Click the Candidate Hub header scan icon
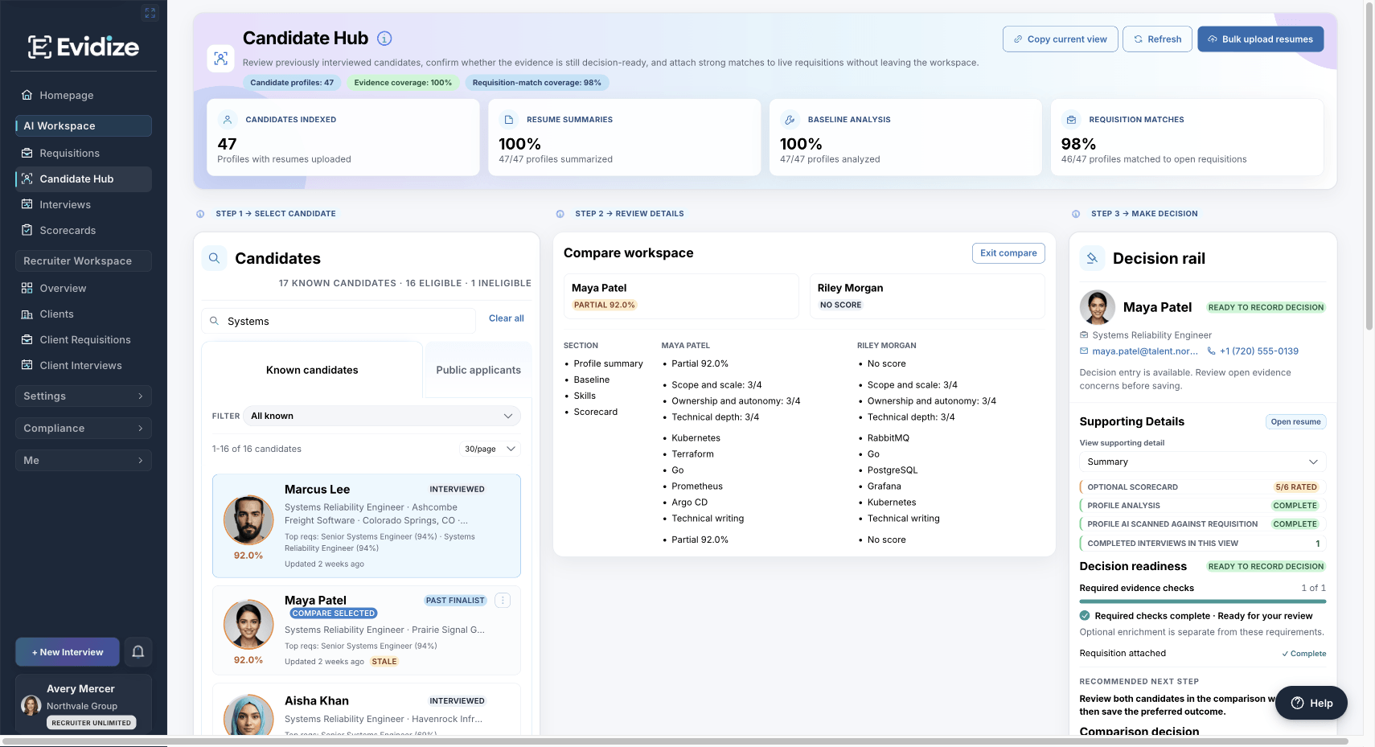The image size is (1375, 747). 221,59
